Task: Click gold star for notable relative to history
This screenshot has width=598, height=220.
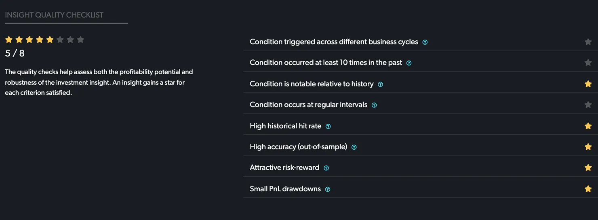Action: pos(588,84)
